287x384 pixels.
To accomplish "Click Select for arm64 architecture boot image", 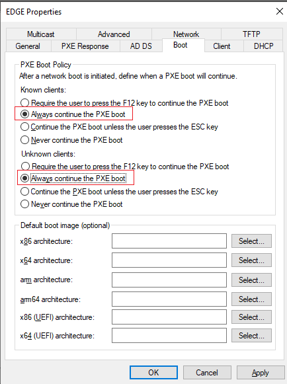I will pyautogui.click(x=251, y=299).
